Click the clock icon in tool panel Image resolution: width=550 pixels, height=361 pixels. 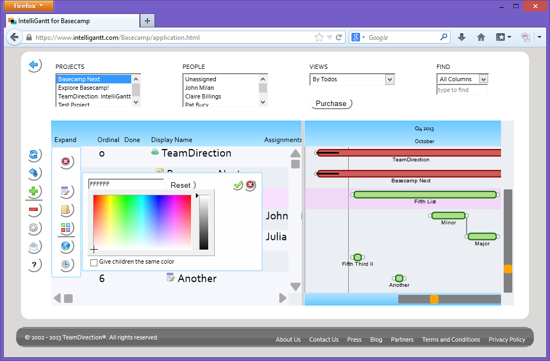pos(66,264)
